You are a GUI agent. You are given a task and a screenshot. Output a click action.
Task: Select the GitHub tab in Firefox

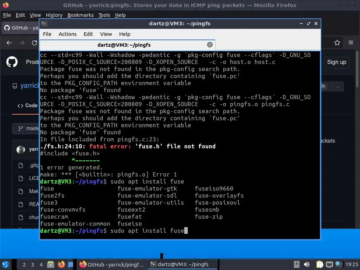coord(21,28)
